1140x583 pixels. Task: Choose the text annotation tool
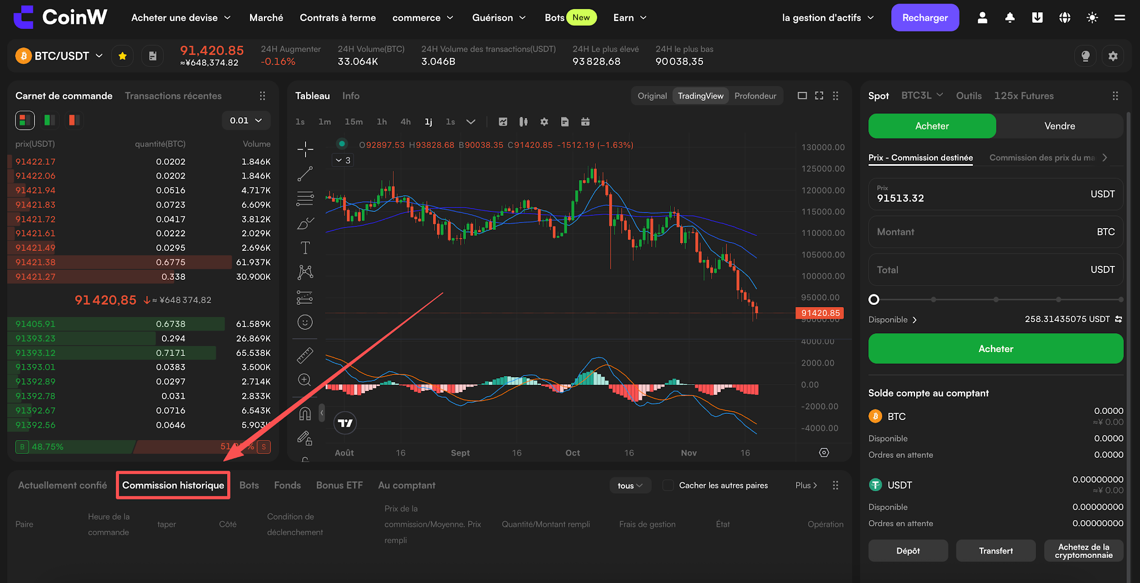point(305,248)
